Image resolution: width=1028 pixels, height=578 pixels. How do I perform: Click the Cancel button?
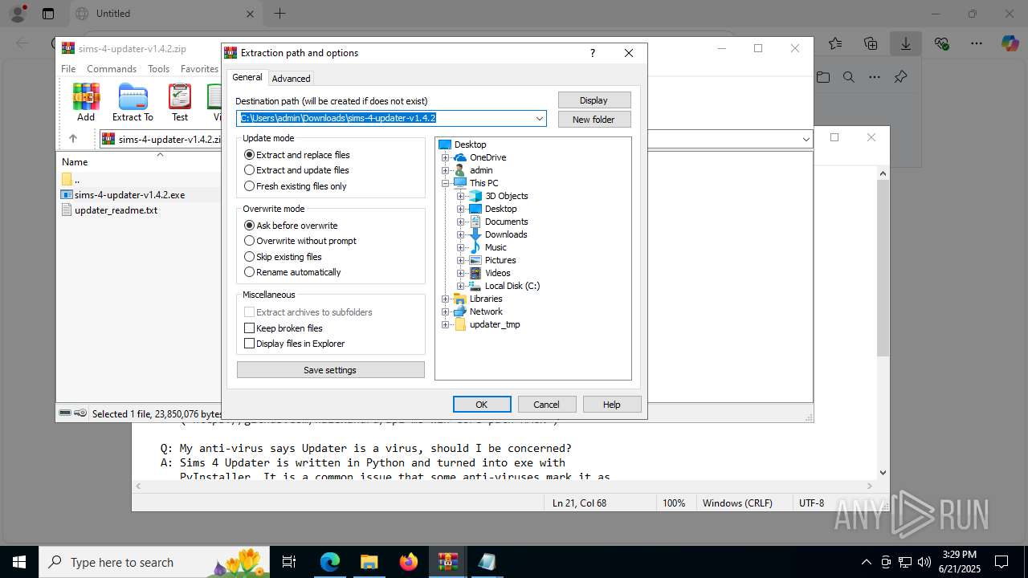pos(547,405)
